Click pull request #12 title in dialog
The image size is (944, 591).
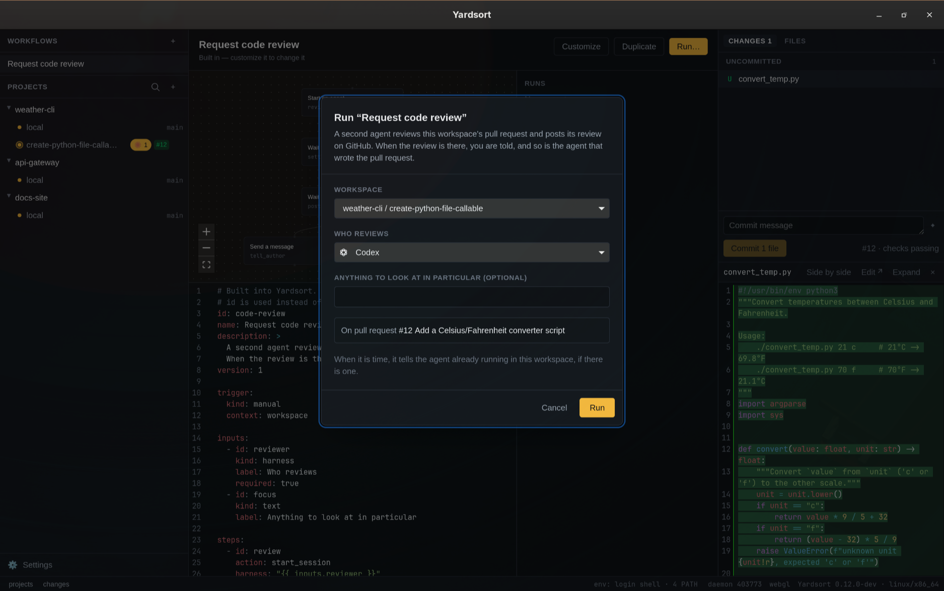pyautogui.click(x=482, y=330)
